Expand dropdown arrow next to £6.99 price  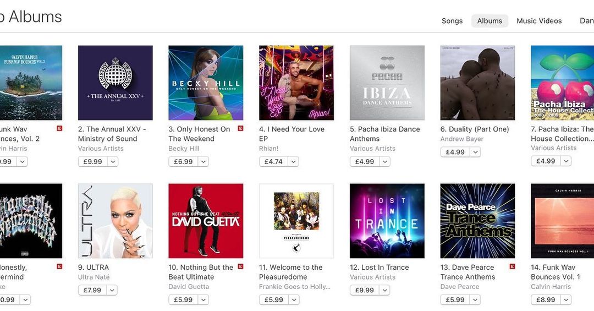click(x=204, y=162)
